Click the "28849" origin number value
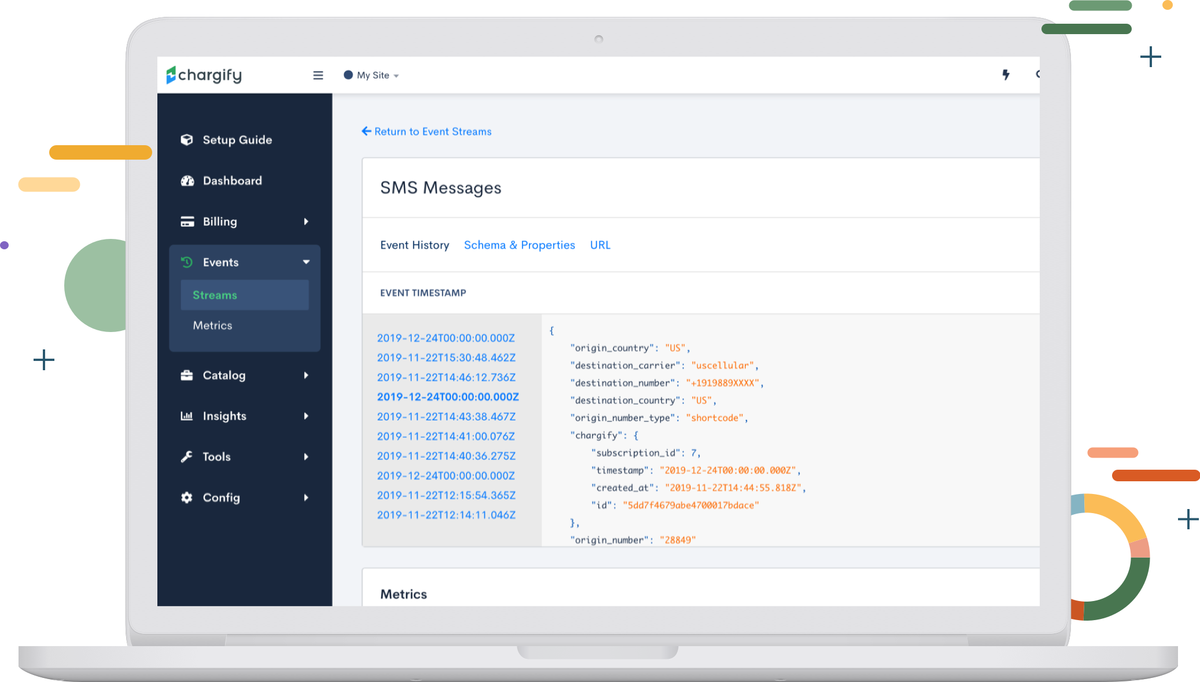 tap(678, 540)
